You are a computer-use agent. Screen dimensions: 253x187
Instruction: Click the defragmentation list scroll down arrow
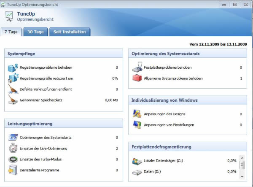[242, 176]
